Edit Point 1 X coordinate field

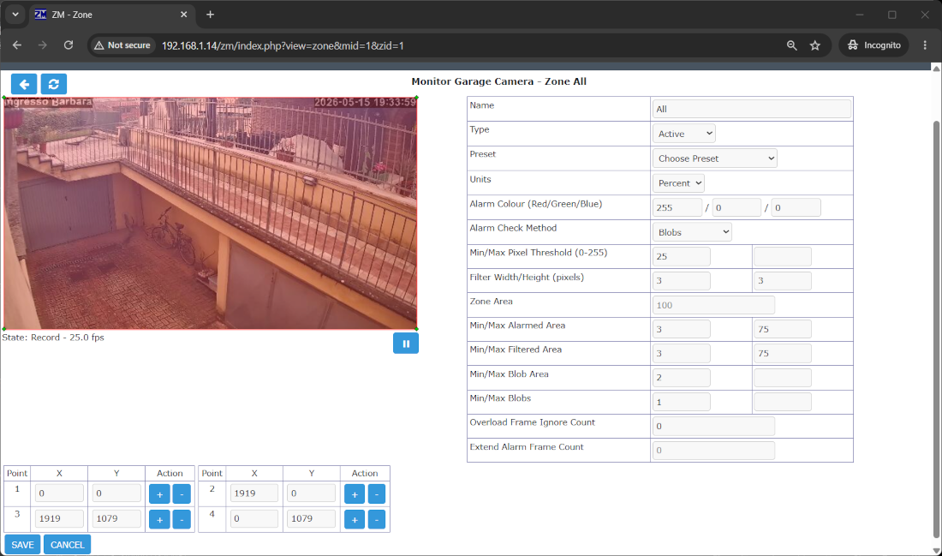[59, 493]
